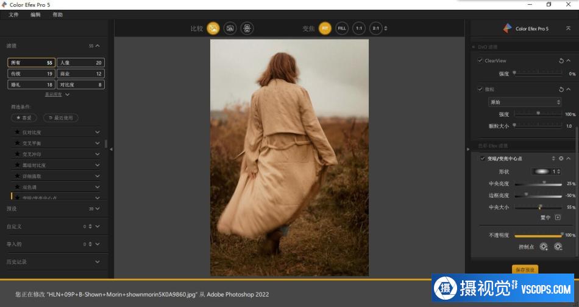Adjust the 中央亮度 slider
This screenshot has width=579, height=307.
point(538,184)
